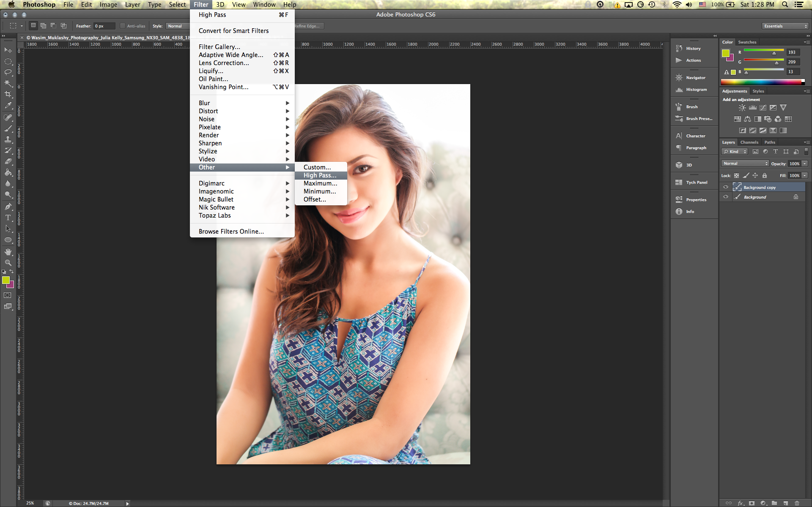Open the Opacity dropdown arrow
Image resolution: width=812 pixels, height=507 pixels.
pos(805,164)
